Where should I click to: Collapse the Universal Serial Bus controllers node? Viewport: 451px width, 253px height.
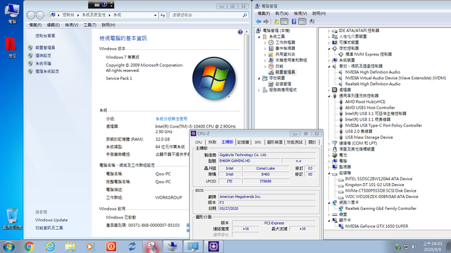tap(329, 96)
